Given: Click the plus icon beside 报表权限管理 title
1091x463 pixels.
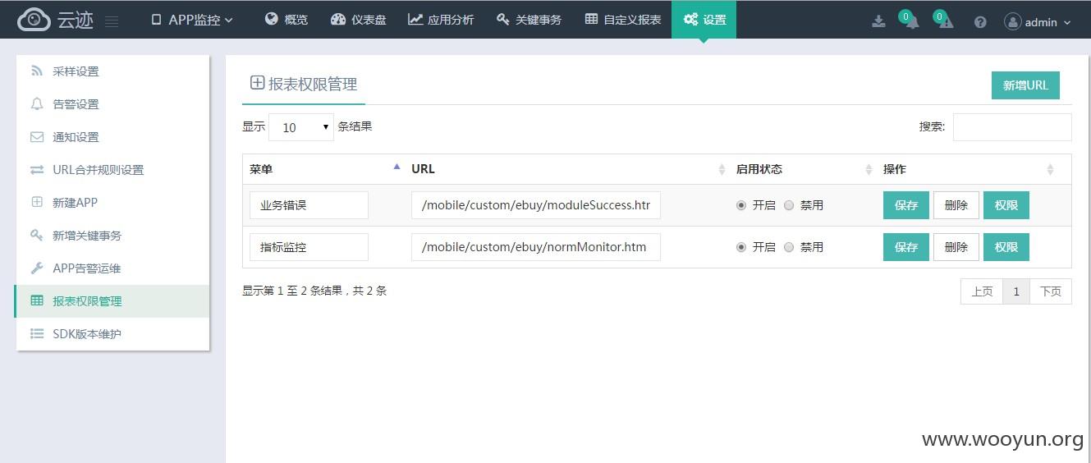Looking at the screenshot, I should click(x=257, y=83).
